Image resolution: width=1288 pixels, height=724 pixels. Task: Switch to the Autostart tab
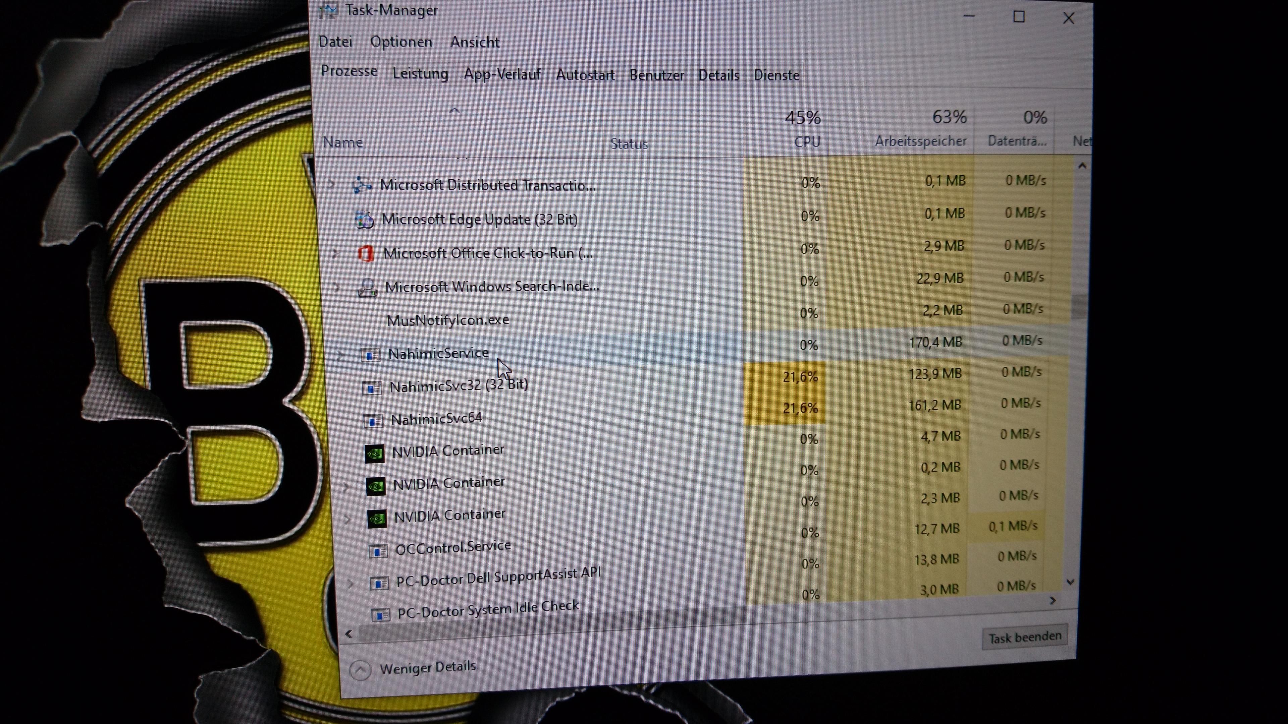pos(585,75)
